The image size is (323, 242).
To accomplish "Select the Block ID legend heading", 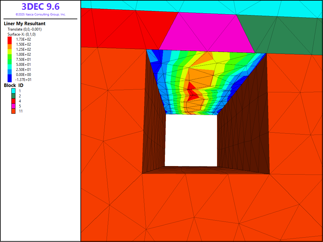I will coord(14,85).
